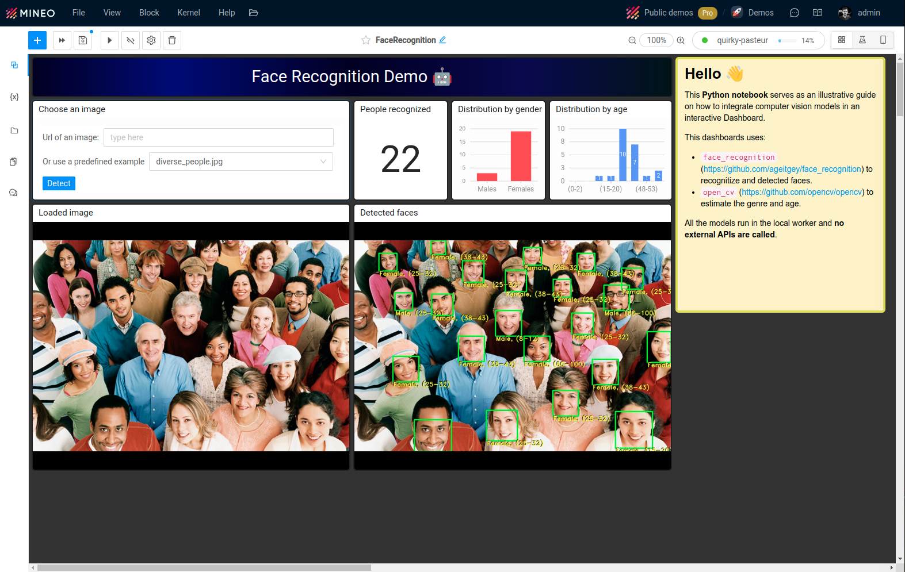
Task: Click the vertical scrollbar thumb
Action: point(900,89)
